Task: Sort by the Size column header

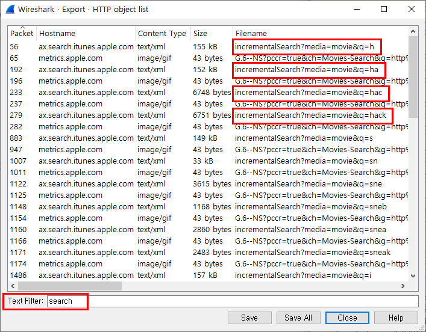Action: point(211,33)
